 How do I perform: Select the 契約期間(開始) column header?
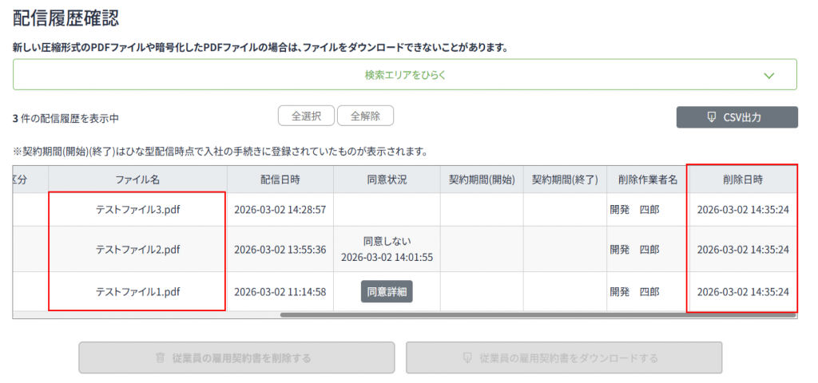point(482,180)
